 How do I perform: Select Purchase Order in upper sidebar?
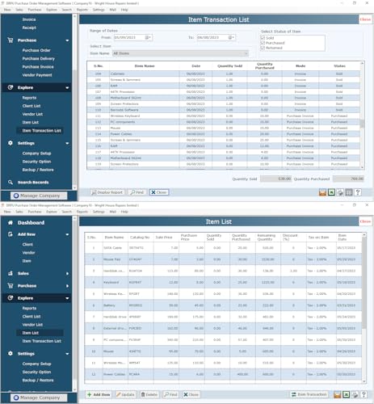pyautogui.click(x=36, y=50)
